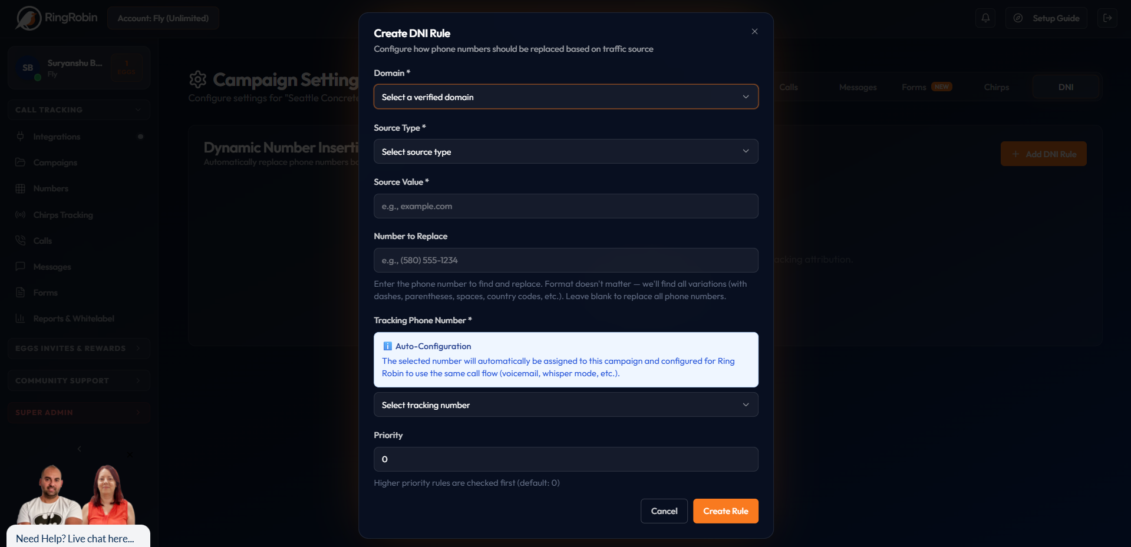Click the Campaign Settings gear icon
This screenshot has width=1131, height=547.
(198, 79)
